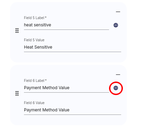The image size is (142, 127).
Task: Grab the drag handle of Field 5 card
Action: 17,31
